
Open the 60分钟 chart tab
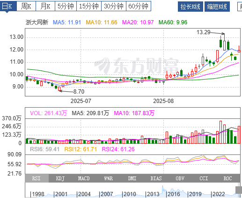139,6
